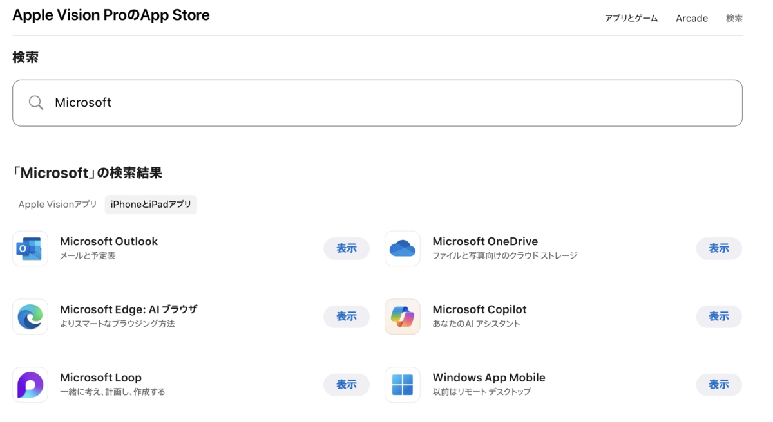Focus the search field containing Microsoft
Screen dimensions: 773x422
377,103
